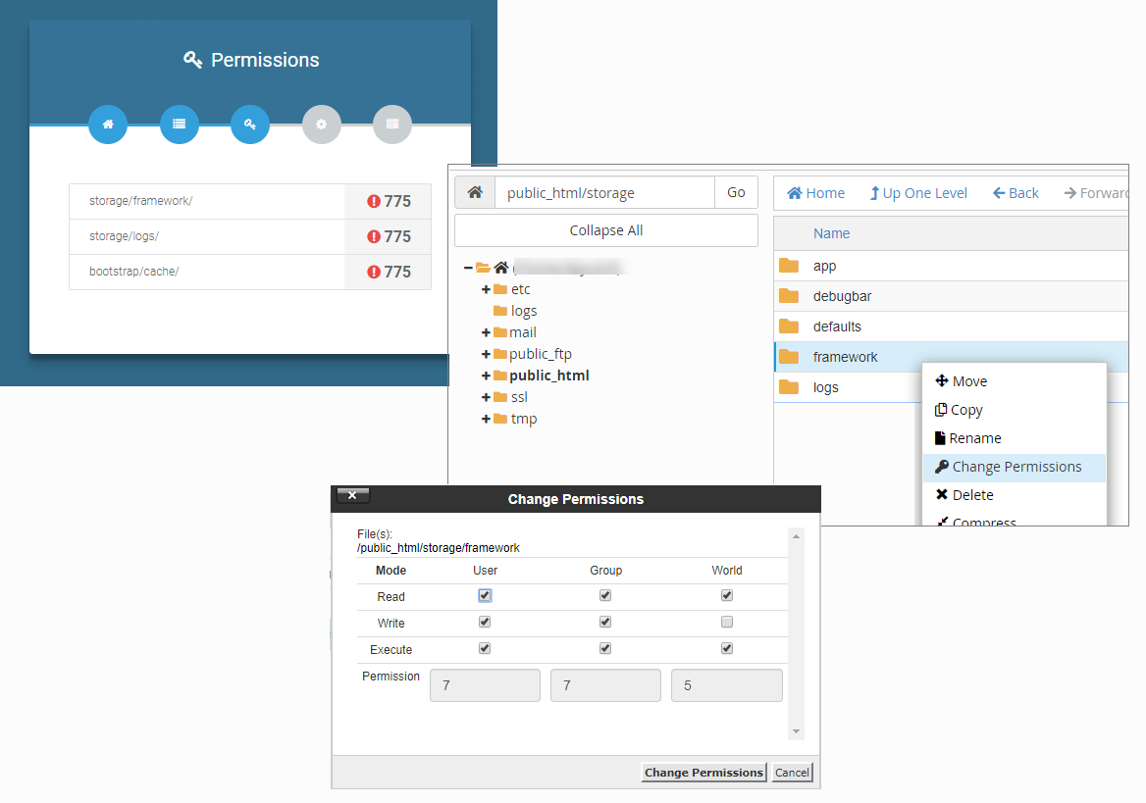1146x803 pixels.
Task: Choose Change Permissions from context menu
Action: 1016,467
